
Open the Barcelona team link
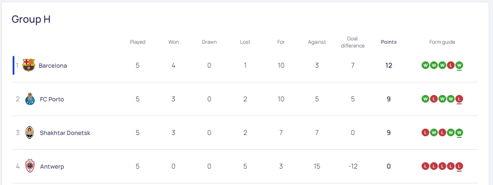pyautogui.click(x=53, y=66)
